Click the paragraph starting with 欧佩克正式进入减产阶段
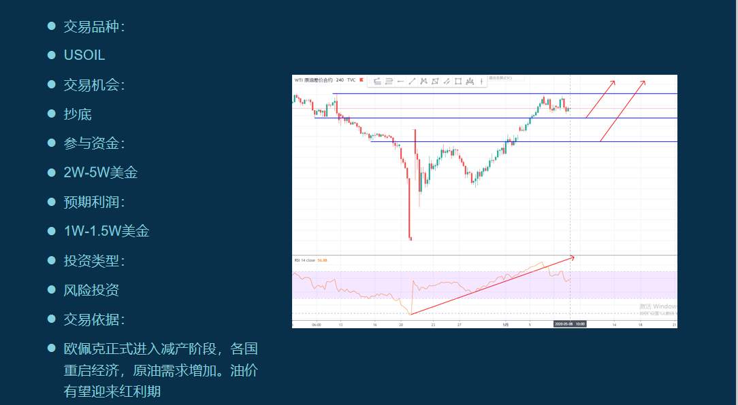The height and width of the screenshot is (405, 738). point(161,370)
